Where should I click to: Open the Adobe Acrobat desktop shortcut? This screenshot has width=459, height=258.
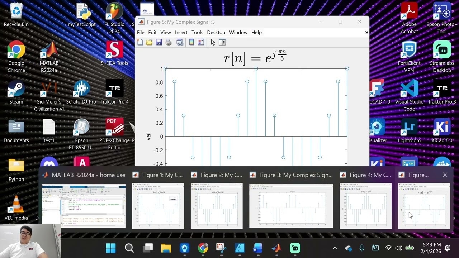click(409, 18)
